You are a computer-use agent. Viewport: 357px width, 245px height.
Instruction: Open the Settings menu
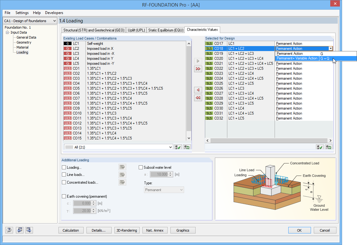(22, 13)
